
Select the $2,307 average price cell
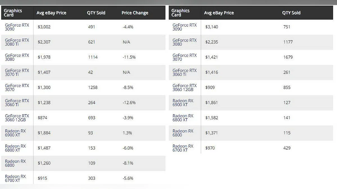[44, 42]
